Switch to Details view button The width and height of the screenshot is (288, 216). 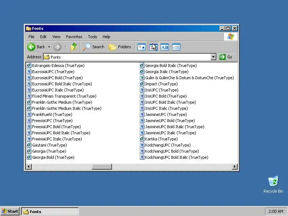tap(176, 47)
